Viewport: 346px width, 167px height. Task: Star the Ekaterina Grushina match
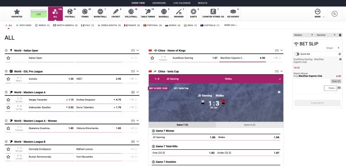(8, 128)
